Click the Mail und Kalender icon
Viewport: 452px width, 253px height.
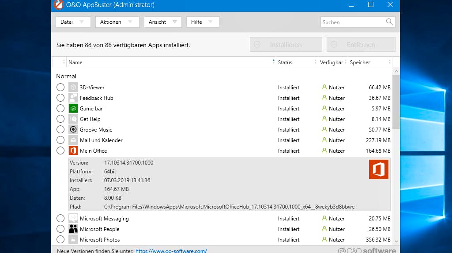[73, 140]
